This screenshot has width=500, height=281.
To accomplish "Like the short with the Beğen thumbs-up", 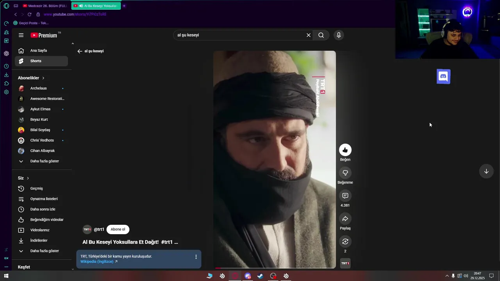I will click(345, 150).
